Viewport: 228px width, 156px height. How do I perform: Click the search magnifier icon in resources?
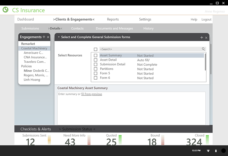point(203,49)
